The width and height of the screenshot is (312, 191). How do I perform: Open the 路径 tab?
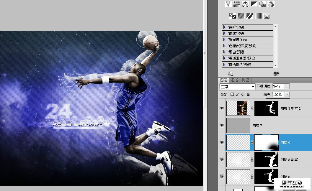pos(246,80)
